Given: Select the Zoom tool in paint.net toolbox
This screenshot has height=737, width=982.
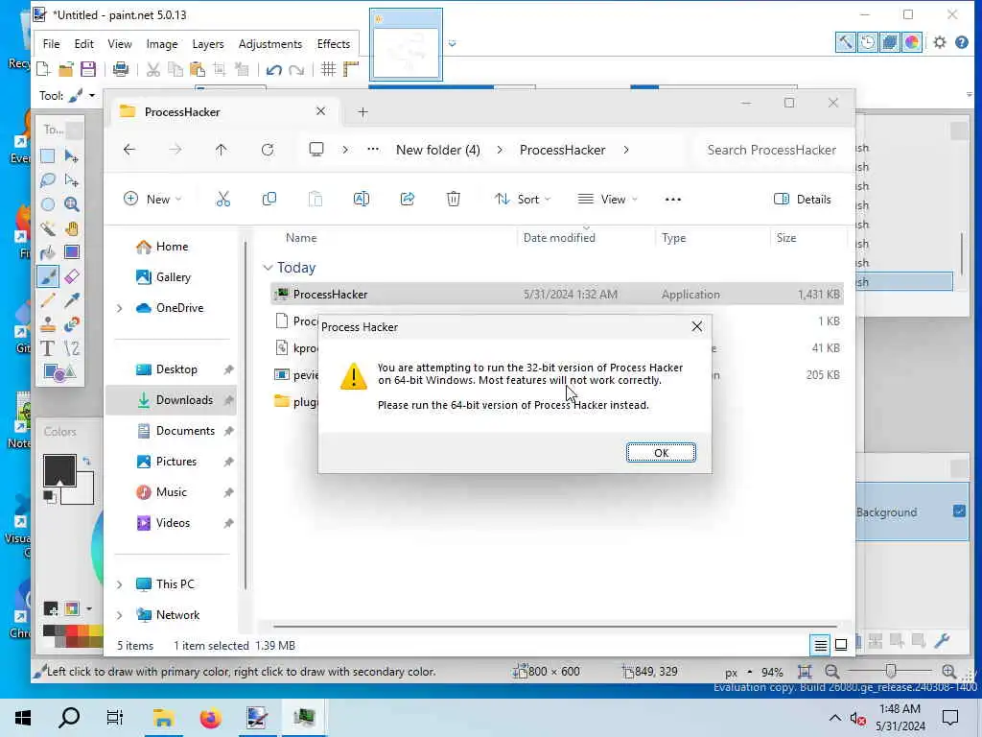Looking at the screenshot, I should pyautogui.click(x=72, y=204).
